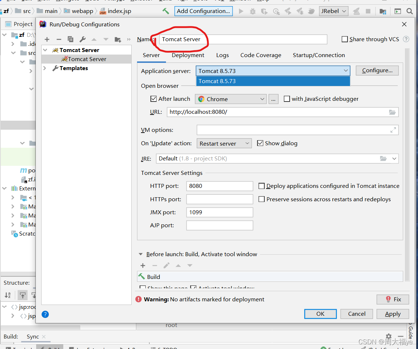Viewport: 418px width, 349px height.
Task: Move configuration down arrow in list toolbar
Action: pos(106,39)
